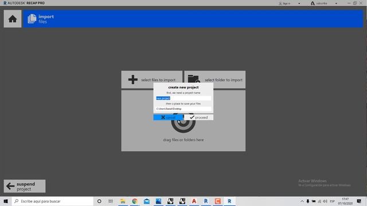Click the save location path field
Viewport: 367px width, 206px height.
point(183,109)
